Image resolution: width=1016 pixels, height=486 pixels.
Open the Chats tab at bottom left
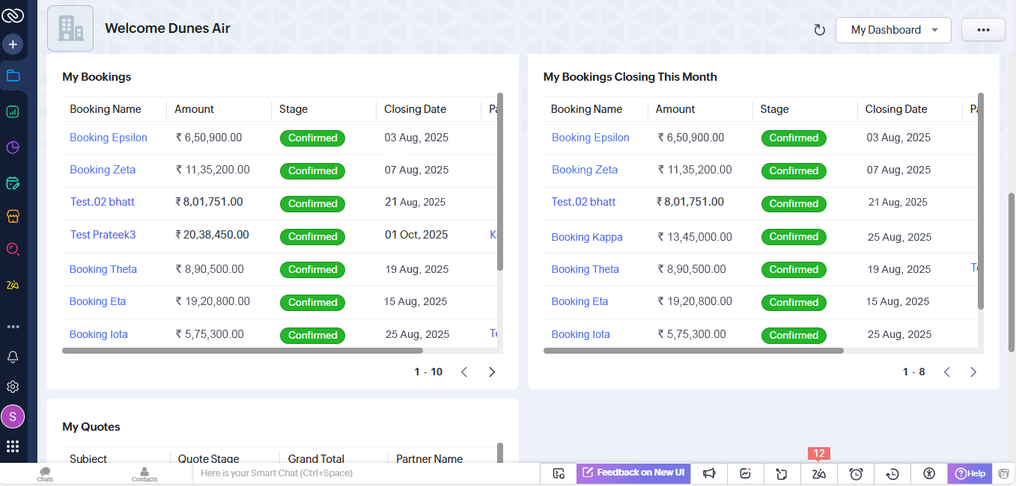coord(46,474)
